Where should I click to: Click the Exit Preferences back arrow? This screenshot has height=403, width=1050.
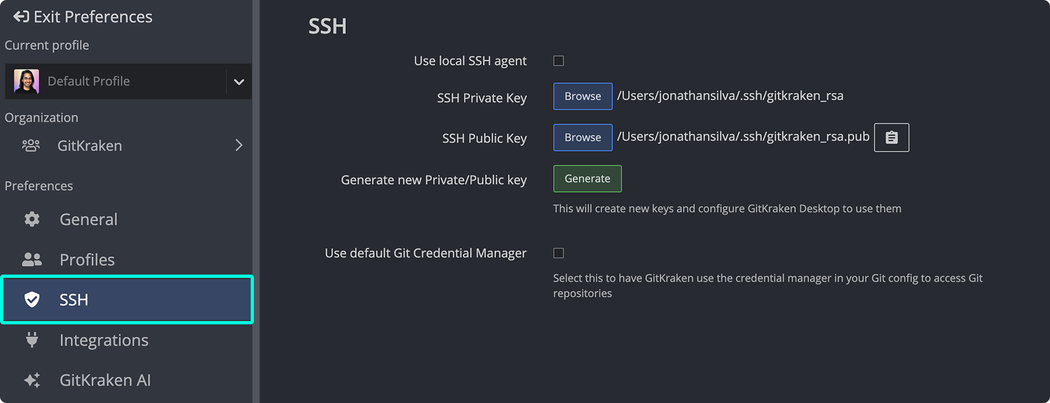pyautogui.click(x=22, y=16)
